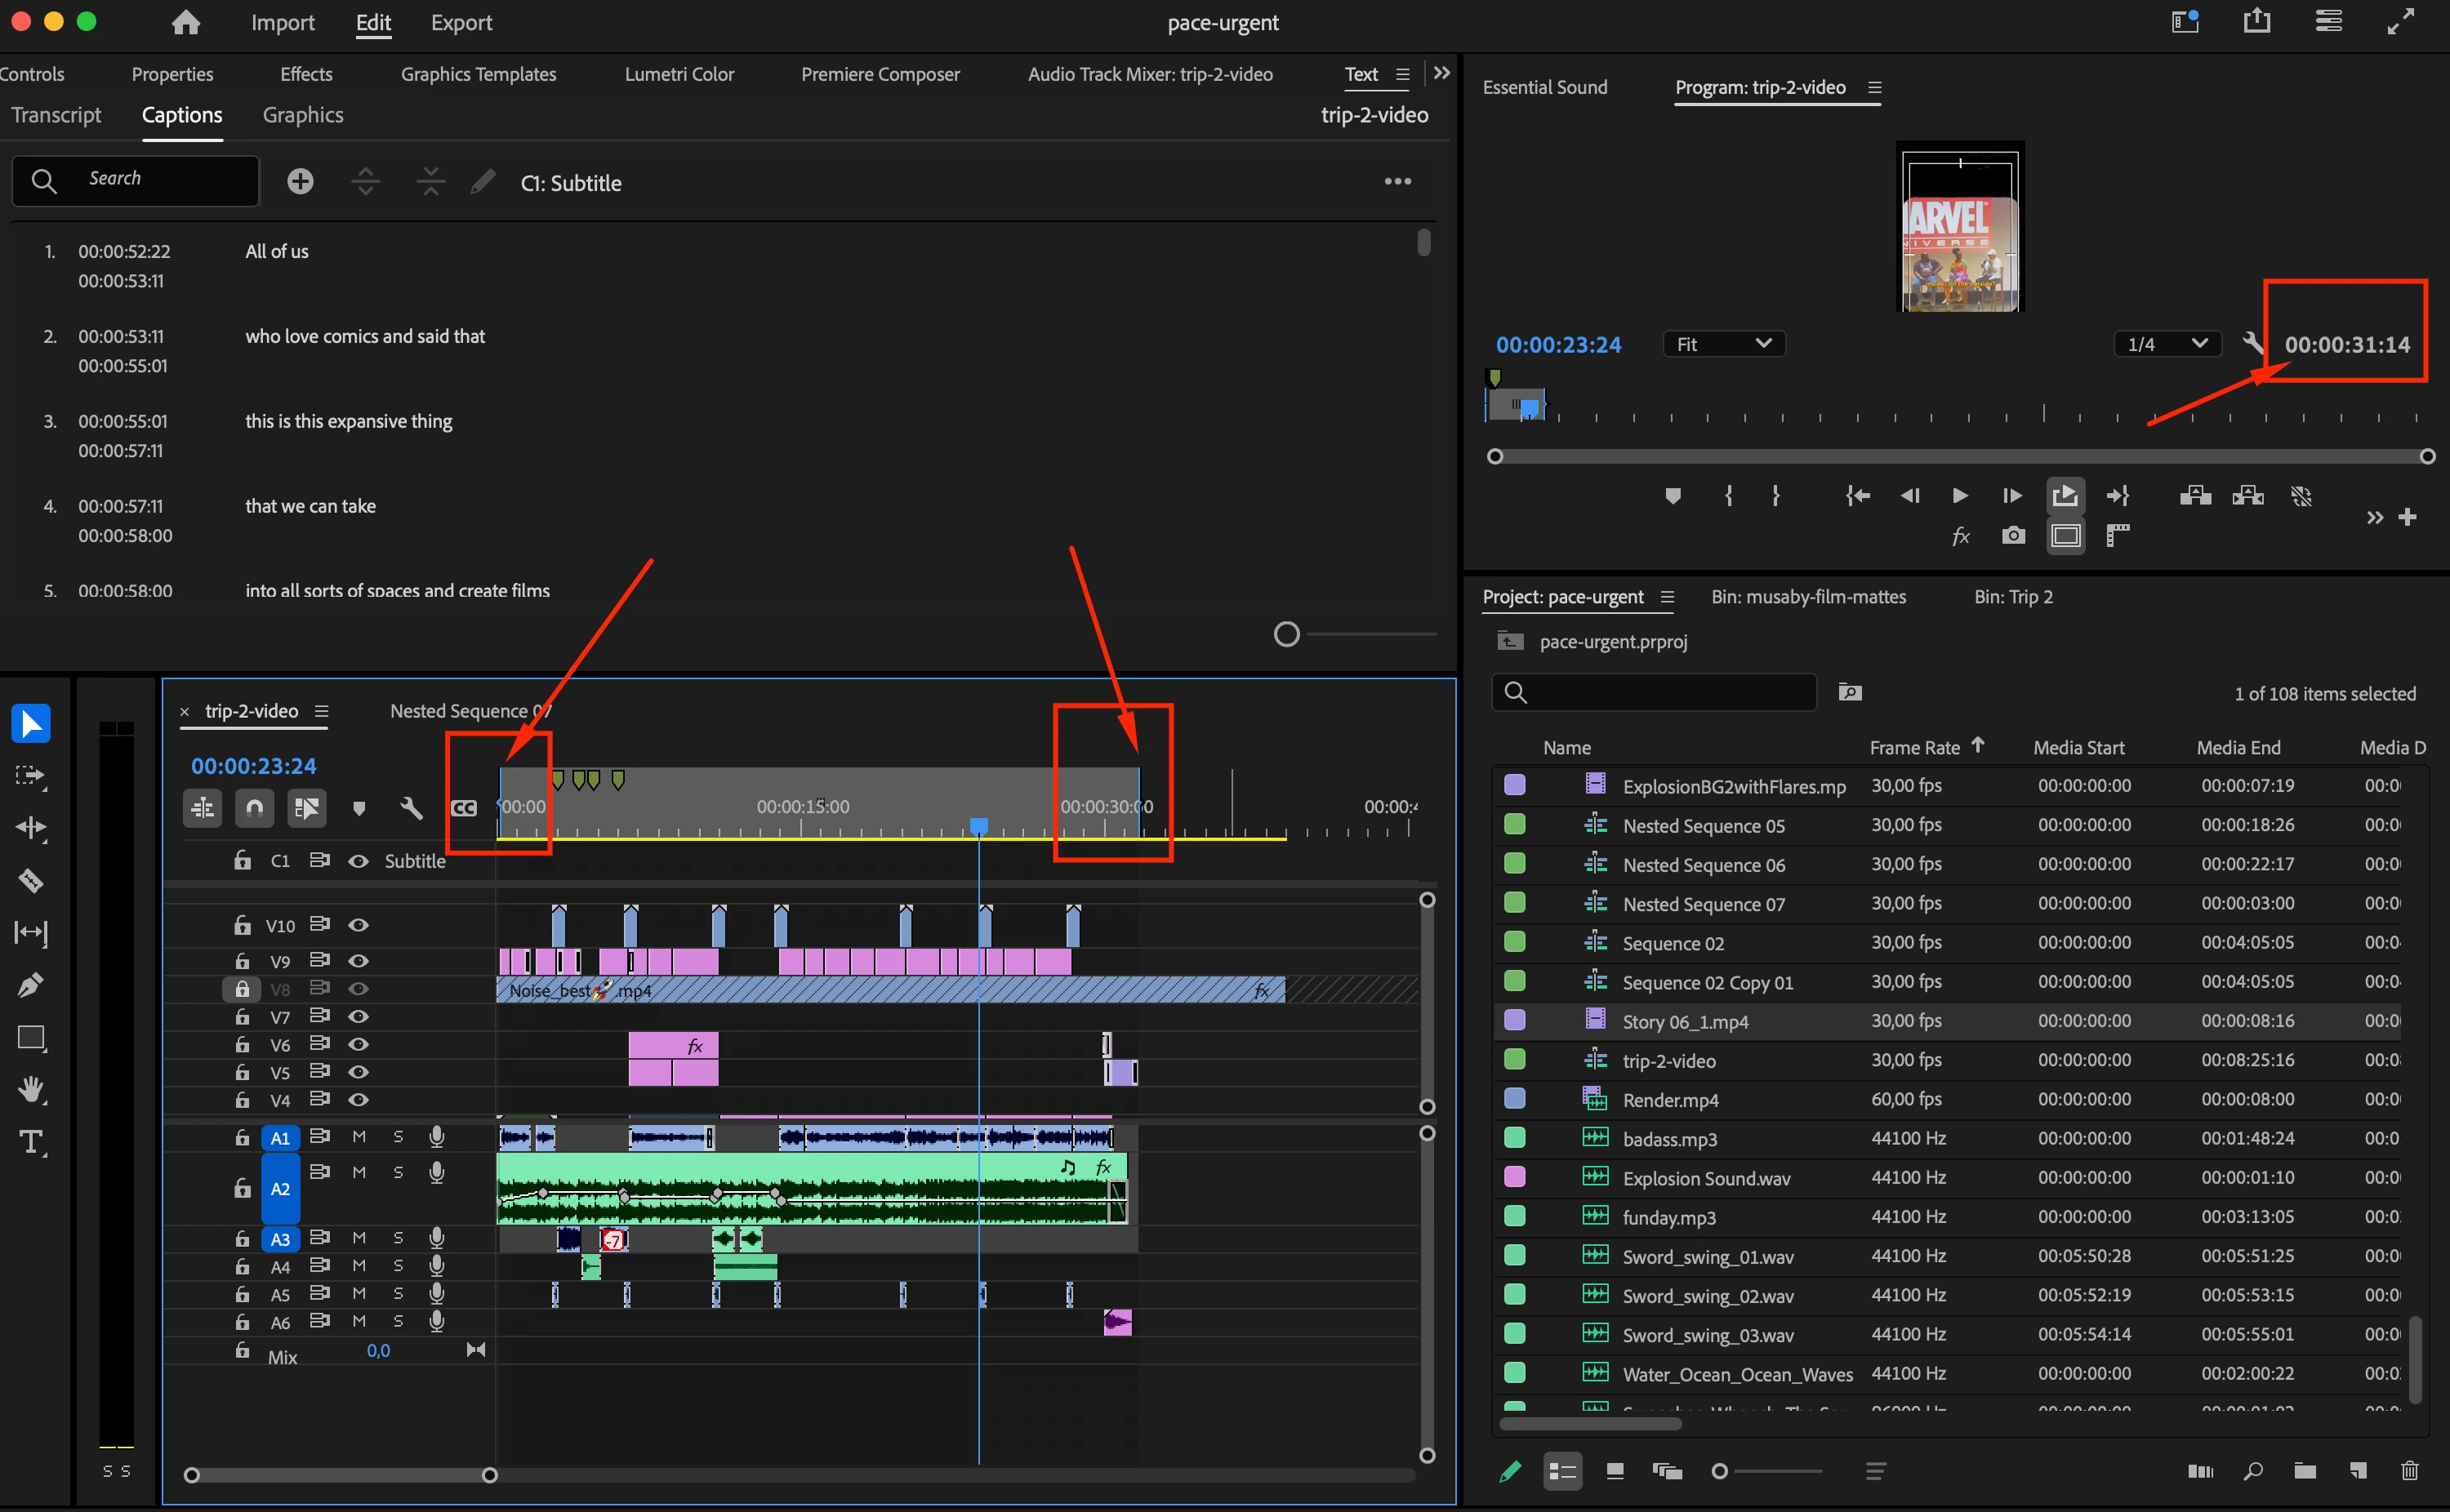The image size is (2450, 1512).
Task: Select the Type tool
Action: point(30,1142)
